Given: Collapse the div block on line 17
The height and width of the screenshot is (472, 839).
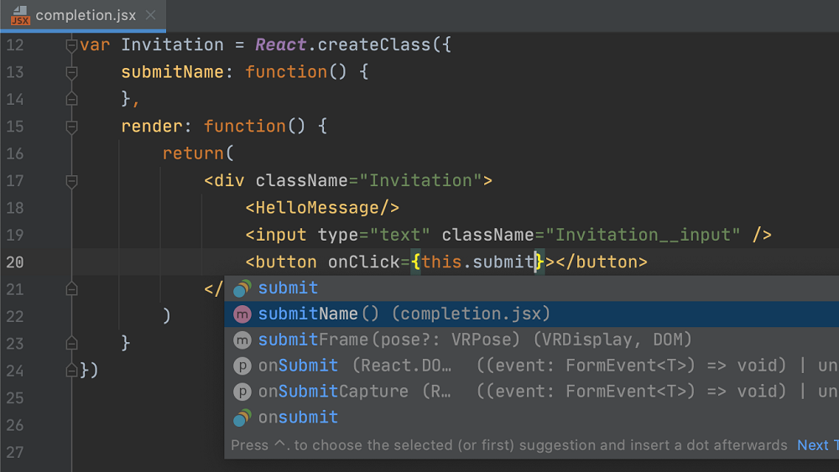Looking at the screenshot, I should [x=71, y=181].
